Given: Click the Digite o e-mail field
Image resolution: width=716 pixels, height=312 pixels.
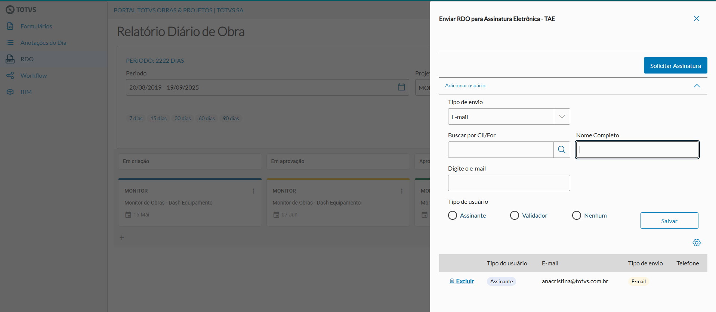Looking at the screenshot, I should point(509,183).
